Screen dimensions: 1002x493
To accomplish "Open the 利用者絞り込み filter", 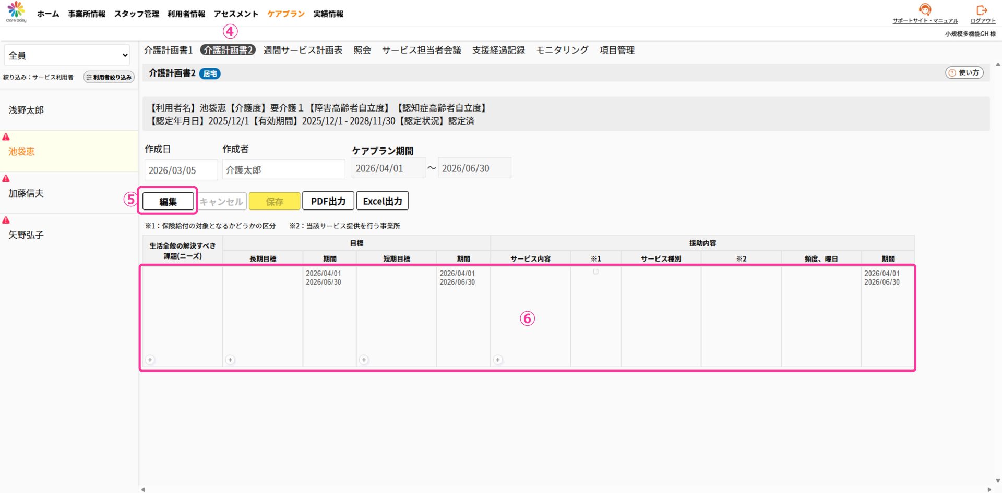I will click(109, 77).
